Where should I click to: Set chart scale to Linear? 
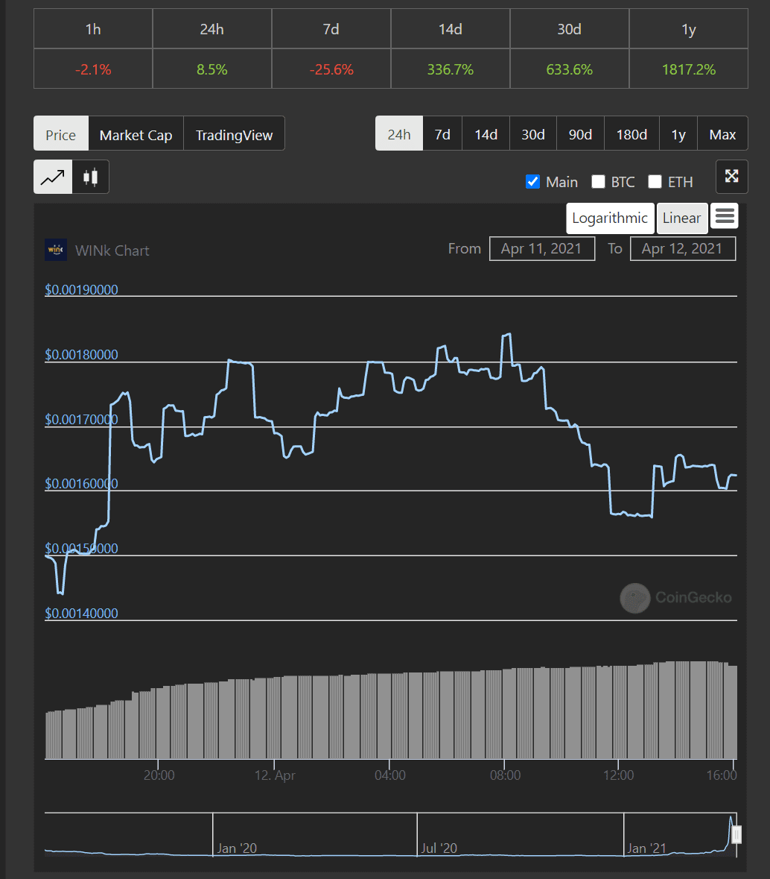[681, 218]
